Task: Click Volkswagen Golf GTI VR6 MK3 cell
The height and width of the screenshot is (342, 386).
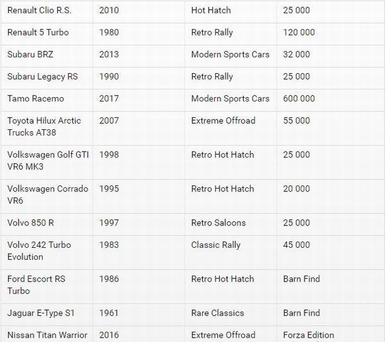Action: [48, 160]
